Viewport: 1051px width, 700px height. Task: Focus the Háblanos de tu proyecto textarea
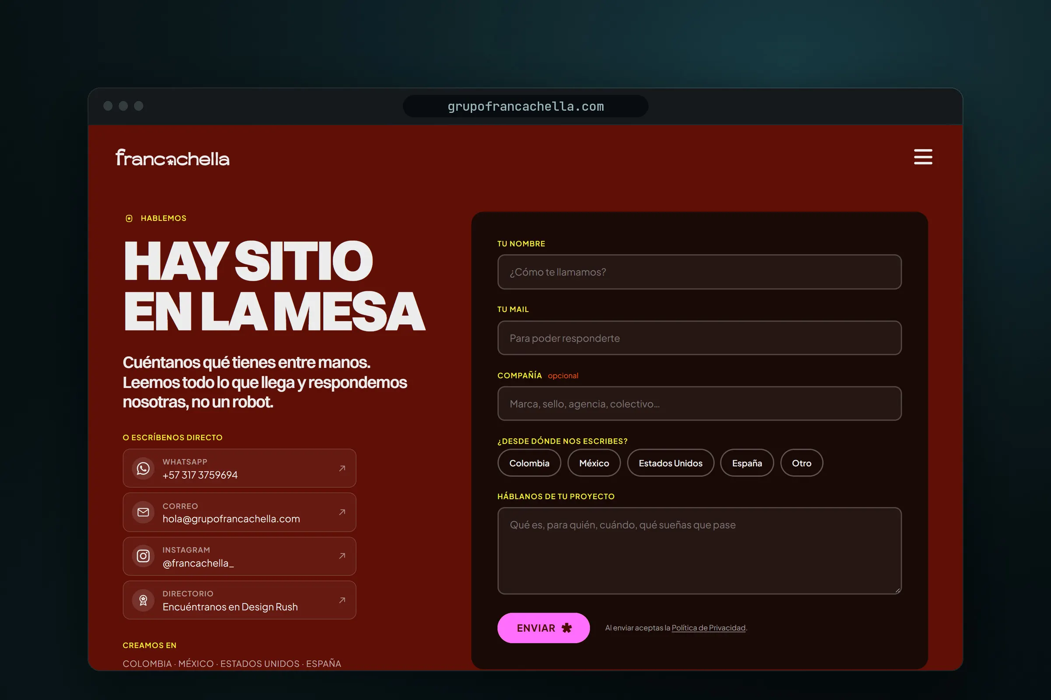699,550
